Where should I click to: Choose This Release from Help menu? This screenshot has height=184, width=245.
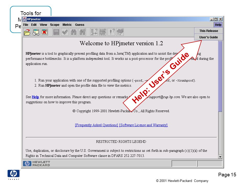click(x=209, y=31)
